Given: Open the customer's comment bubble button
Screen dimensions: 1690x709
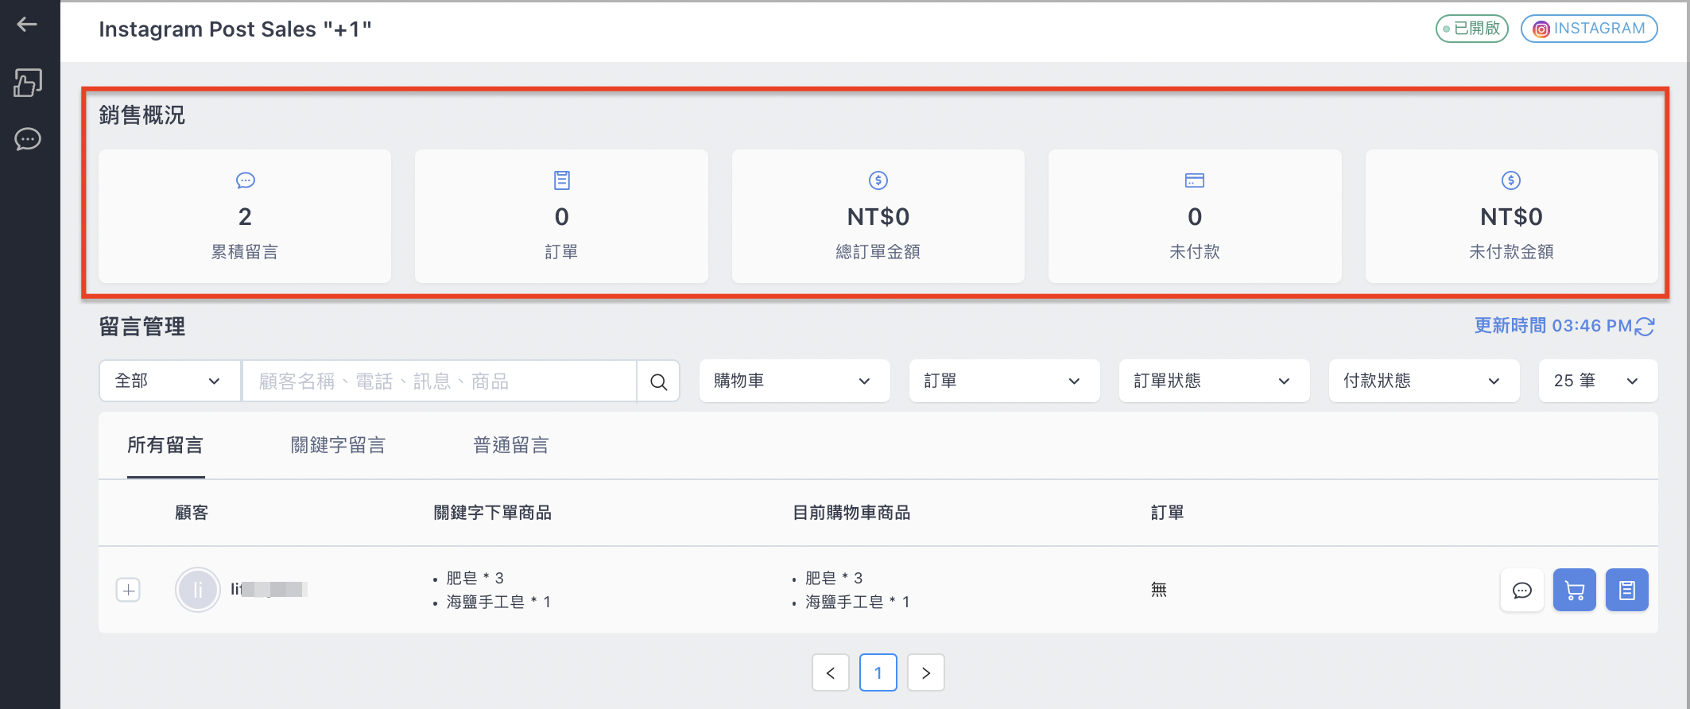Looking at the screenshot, I should point(1522,591).
